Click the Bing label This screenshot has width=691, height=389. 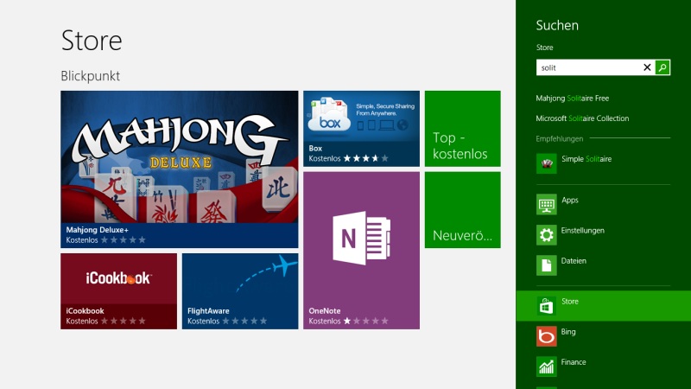[x=568, y=332]
